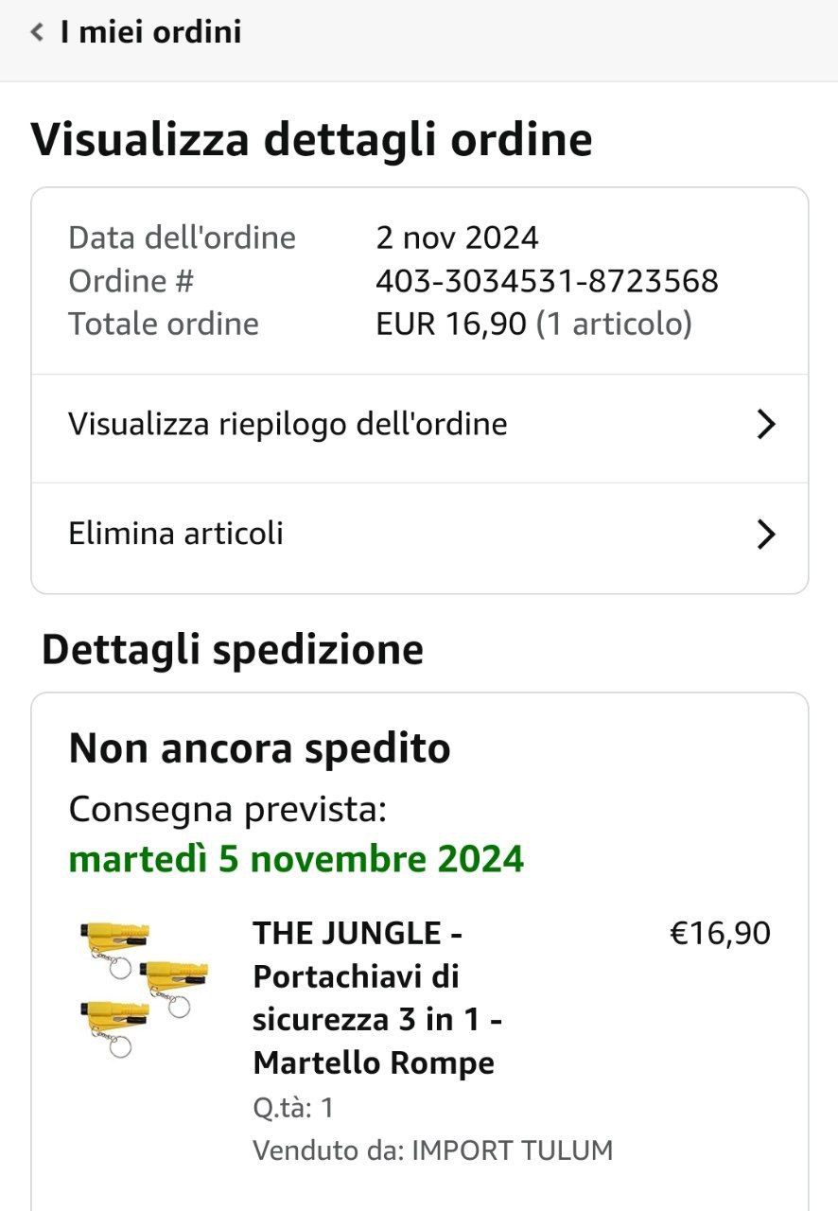Open the THE JUNGLE Portachiavi product title
Viewport: 838px width, 1211px height.
[x=377, y=998]
